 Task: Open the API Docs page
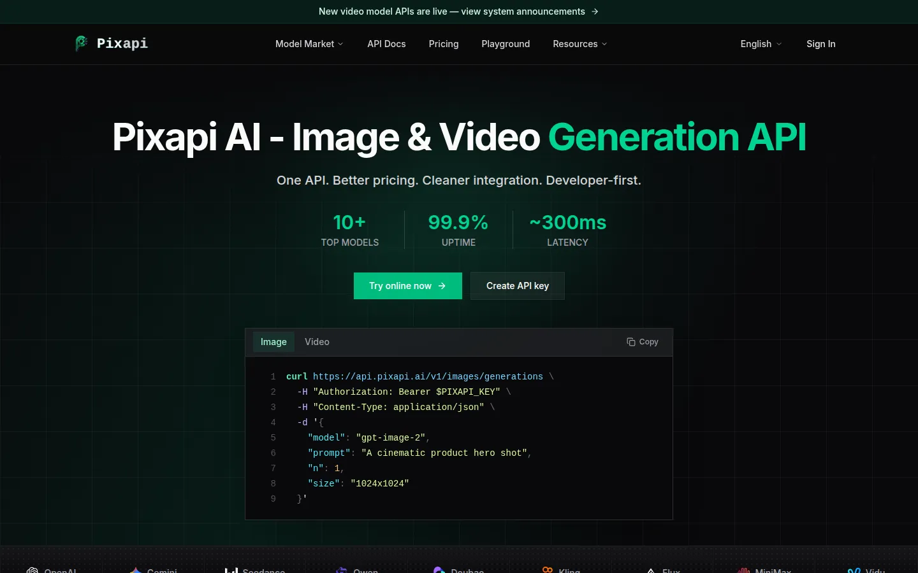coord(386,44)
